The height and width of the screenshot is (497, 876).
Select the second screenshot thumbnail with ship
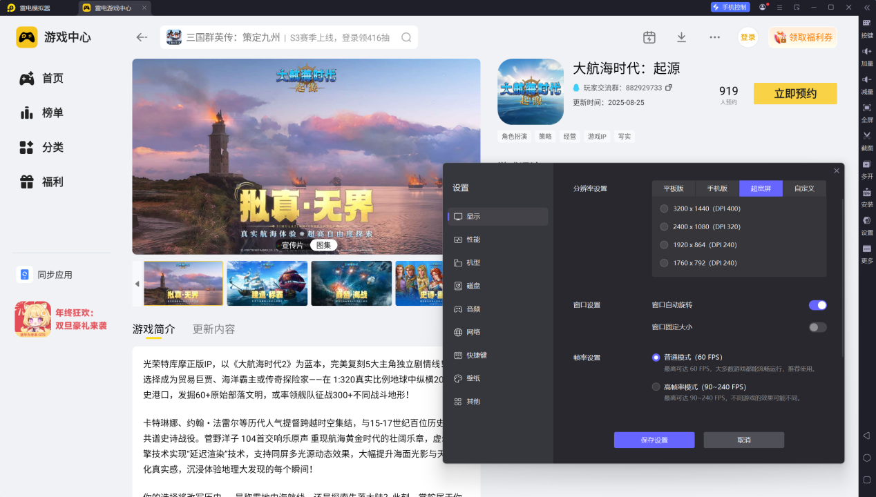tap(267, 284)
